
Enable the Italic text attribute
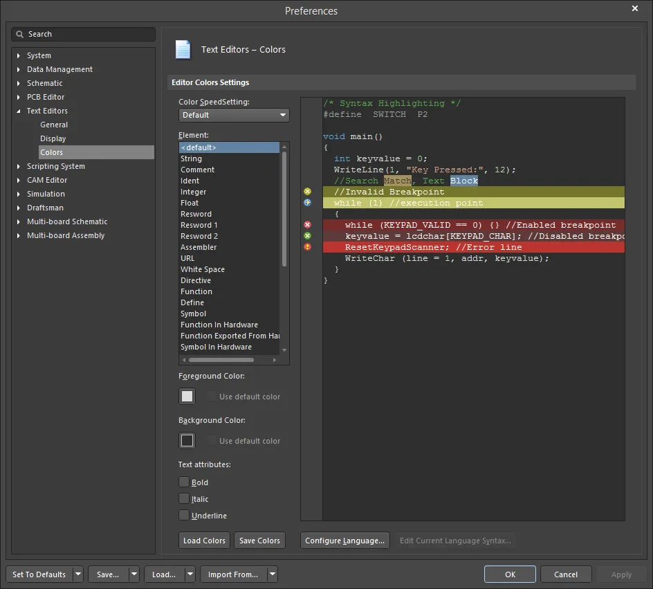coord(184,498)
